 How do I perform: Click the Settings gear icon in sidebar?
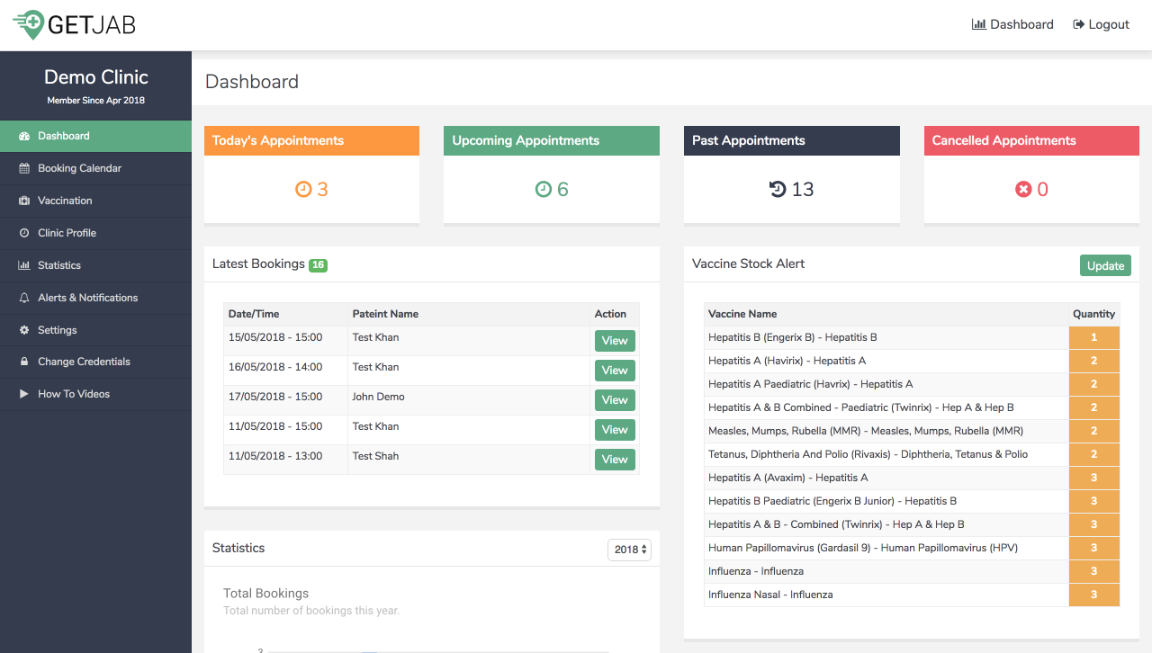click(24, 330)
